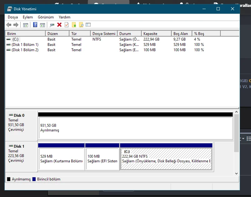Click the connect disk toolbar icon
Screen dimensions: 251x197
pos(52,25)
